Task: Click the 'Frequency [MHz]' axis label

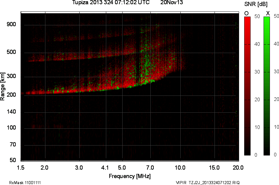Action: tap(130, 176)
